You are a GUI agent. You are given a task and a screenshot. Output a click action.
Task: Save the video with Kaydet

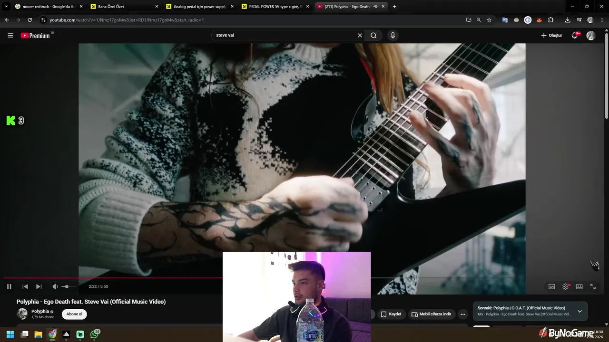pos(391,314)
